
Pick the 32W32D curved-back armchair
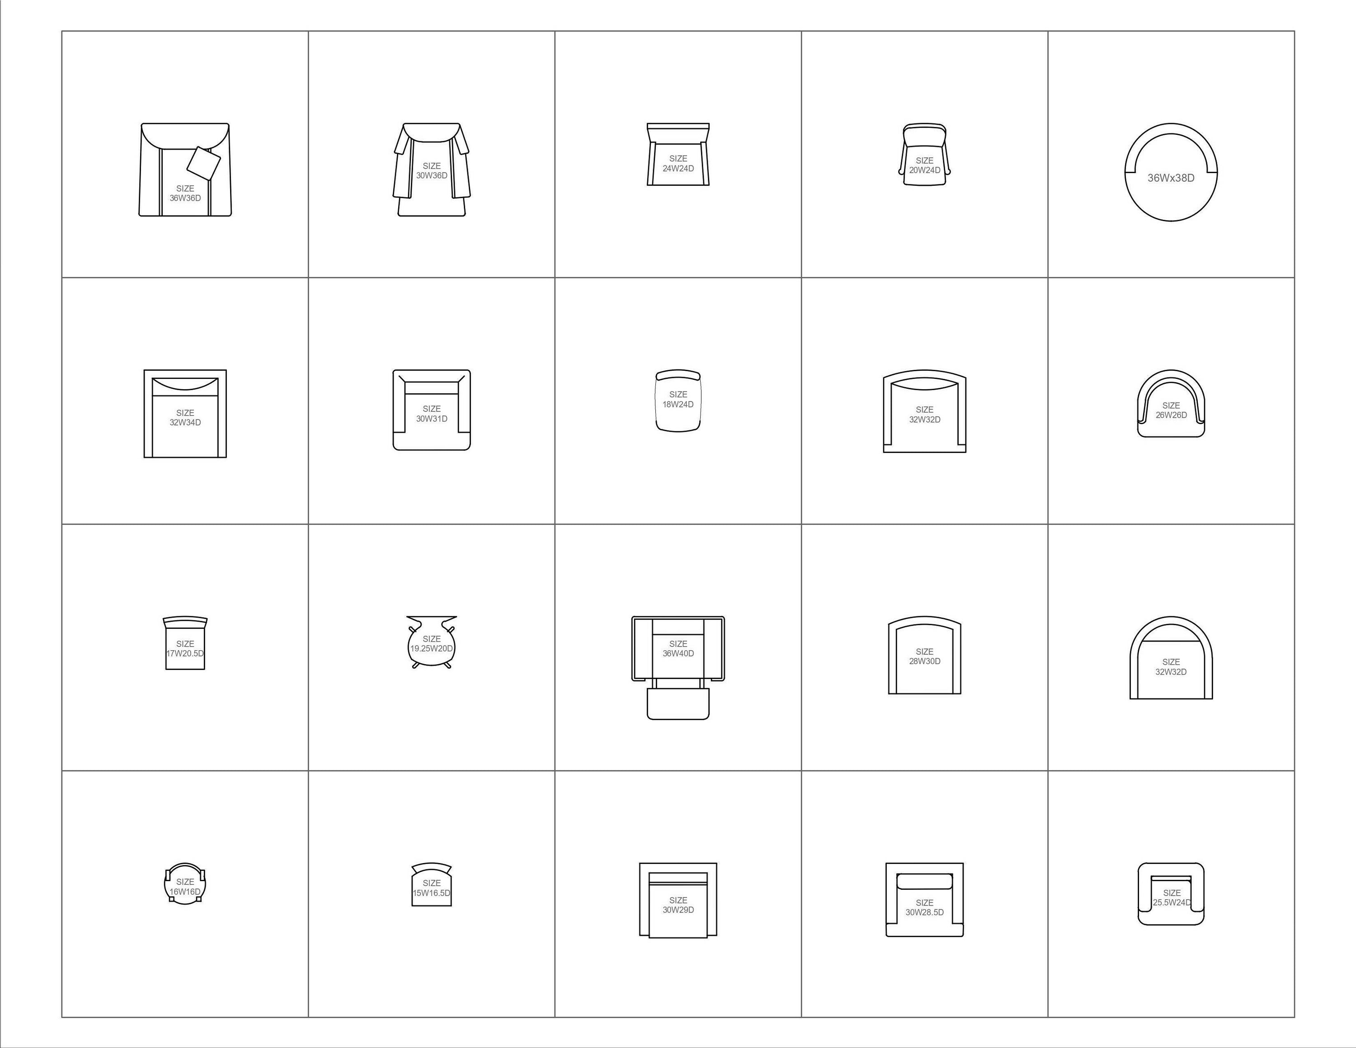tap(924, 411)
